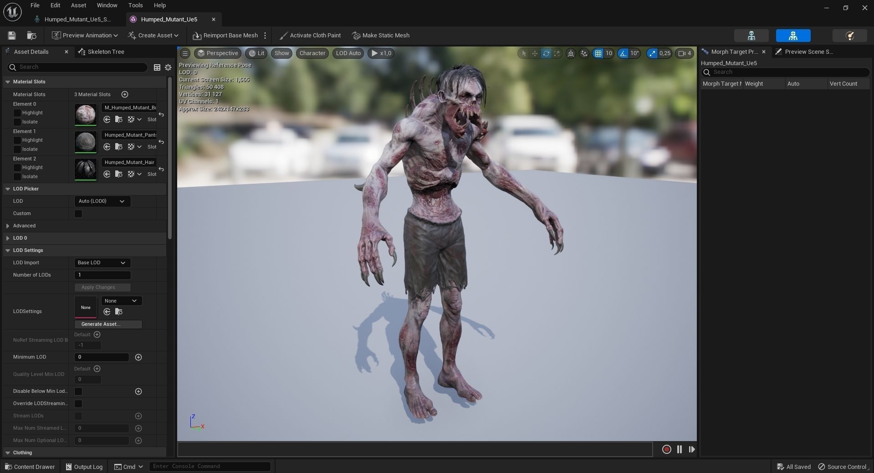Click the animation mode icon at top right
874x473 pixels.
[x=849, y=36]
